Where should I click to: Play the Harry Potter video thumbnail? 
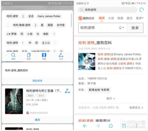tap(87, 61)
